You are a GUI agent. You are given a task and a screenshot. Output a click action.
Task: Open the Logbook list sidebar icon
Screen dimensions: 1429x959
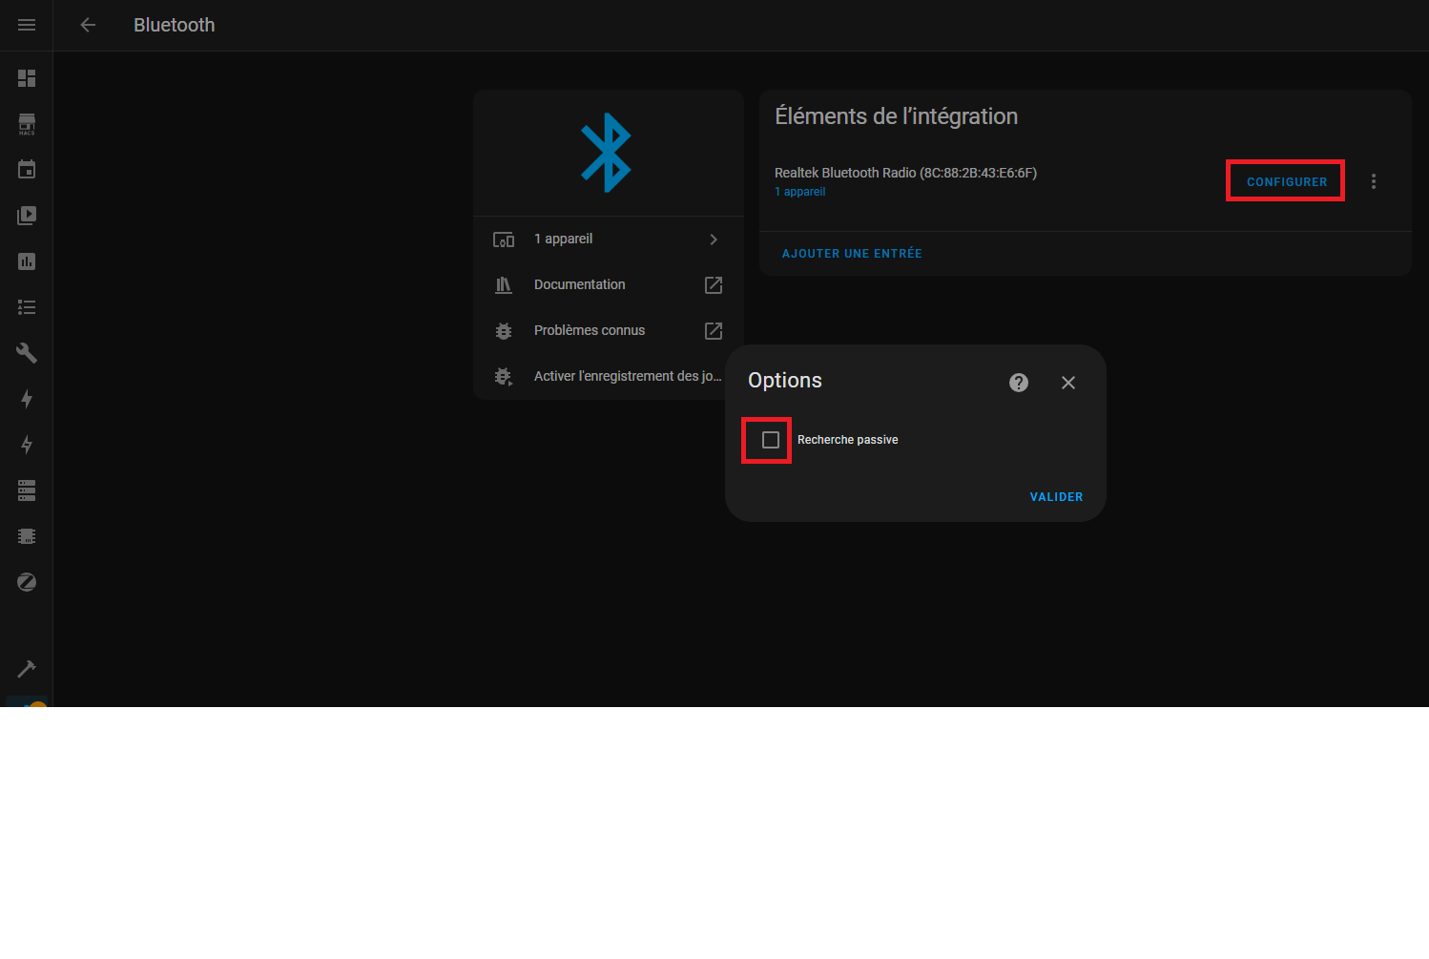click(x=27, y=307)
